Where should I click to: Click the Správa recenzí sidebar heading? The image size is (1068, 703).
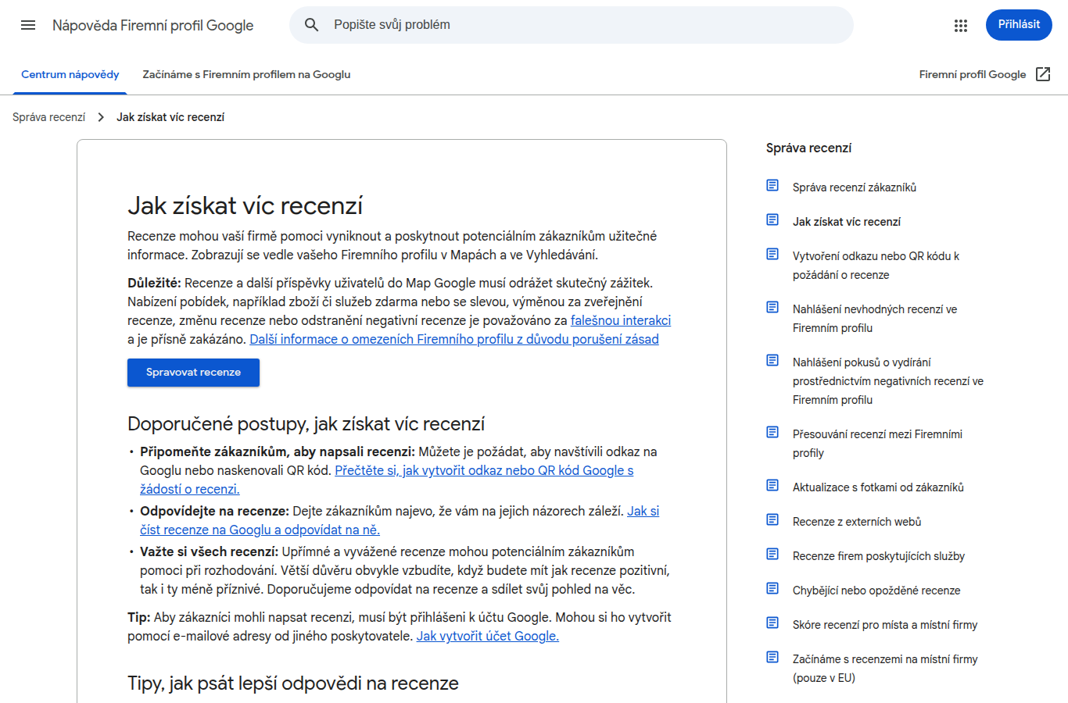pos(808,148)
